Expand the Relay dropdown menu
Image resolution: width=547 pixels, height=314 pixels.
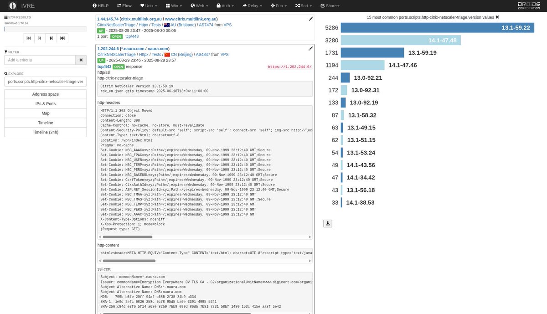click(x=252, y=6)
